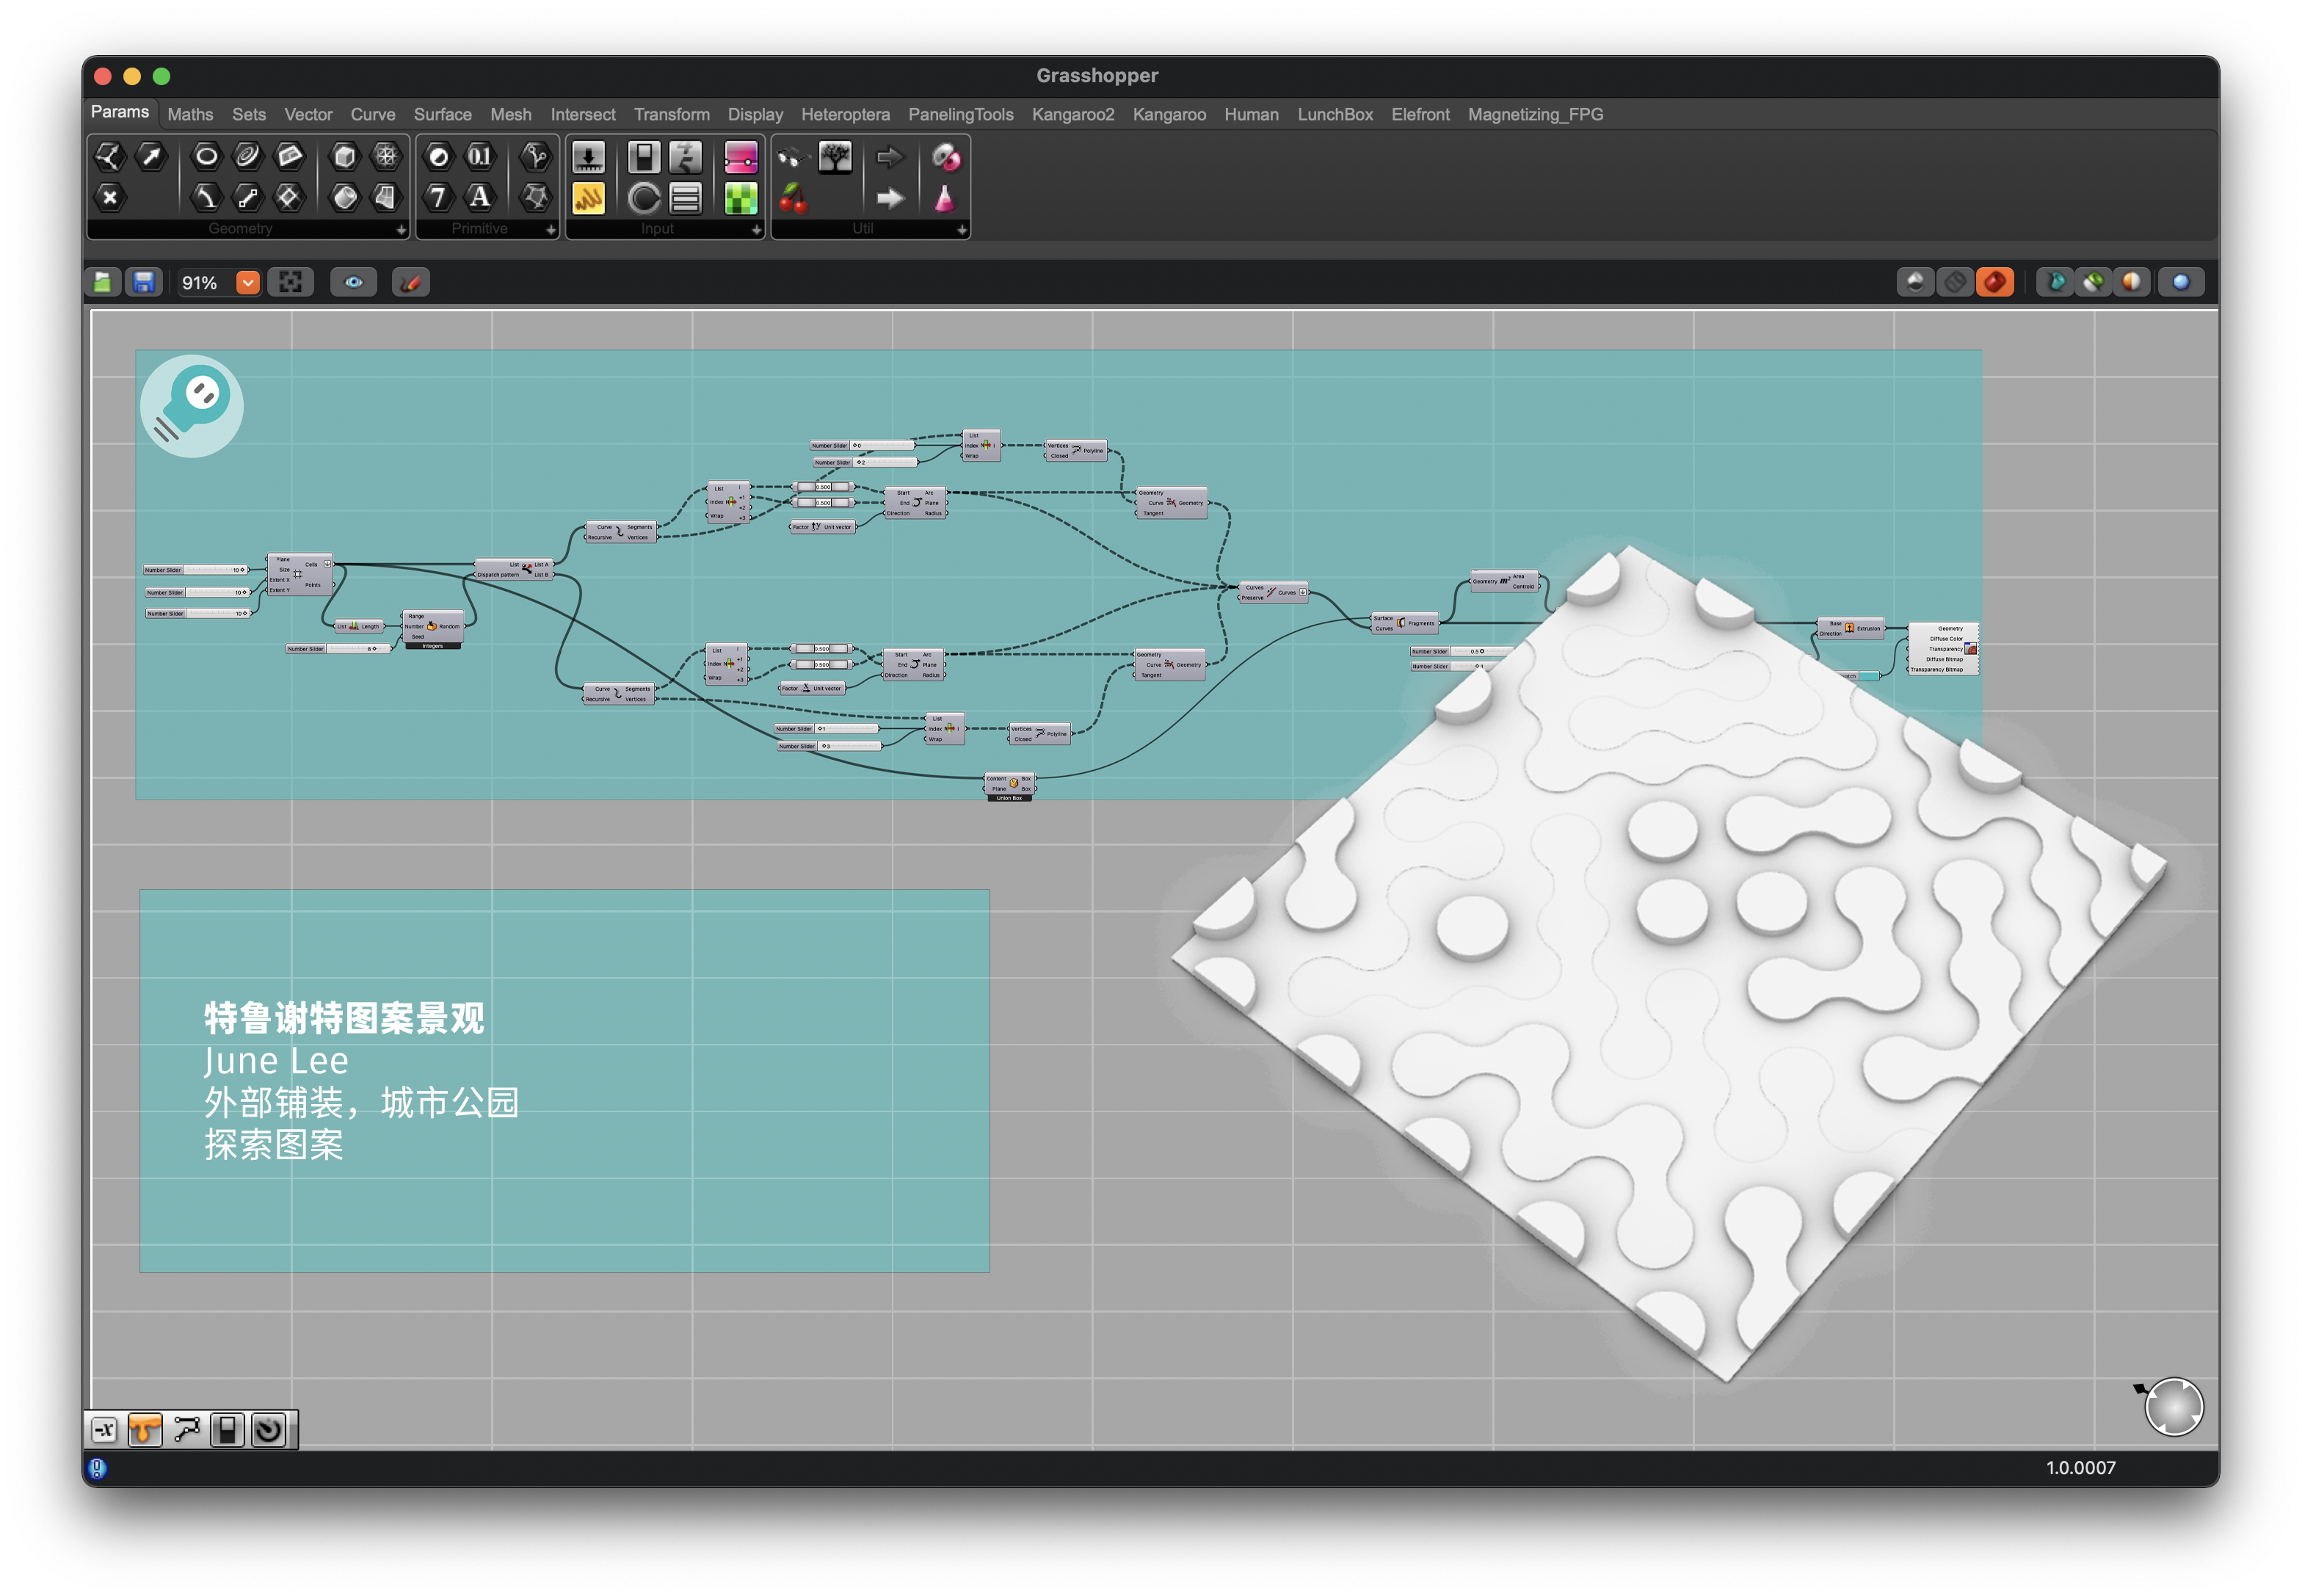The height and width of the screenshot is (1596, 2302).
Task: Switch to the Kangaroo2 tab
Action: pyautogui.click(x=1072, y=115)
